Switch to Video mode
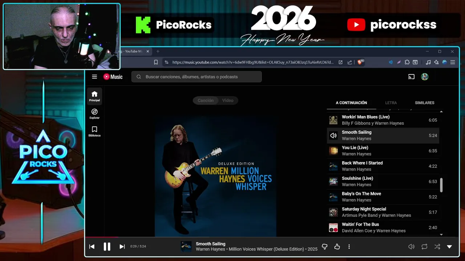The image size is (465, 261). click(x=228, y=100)
